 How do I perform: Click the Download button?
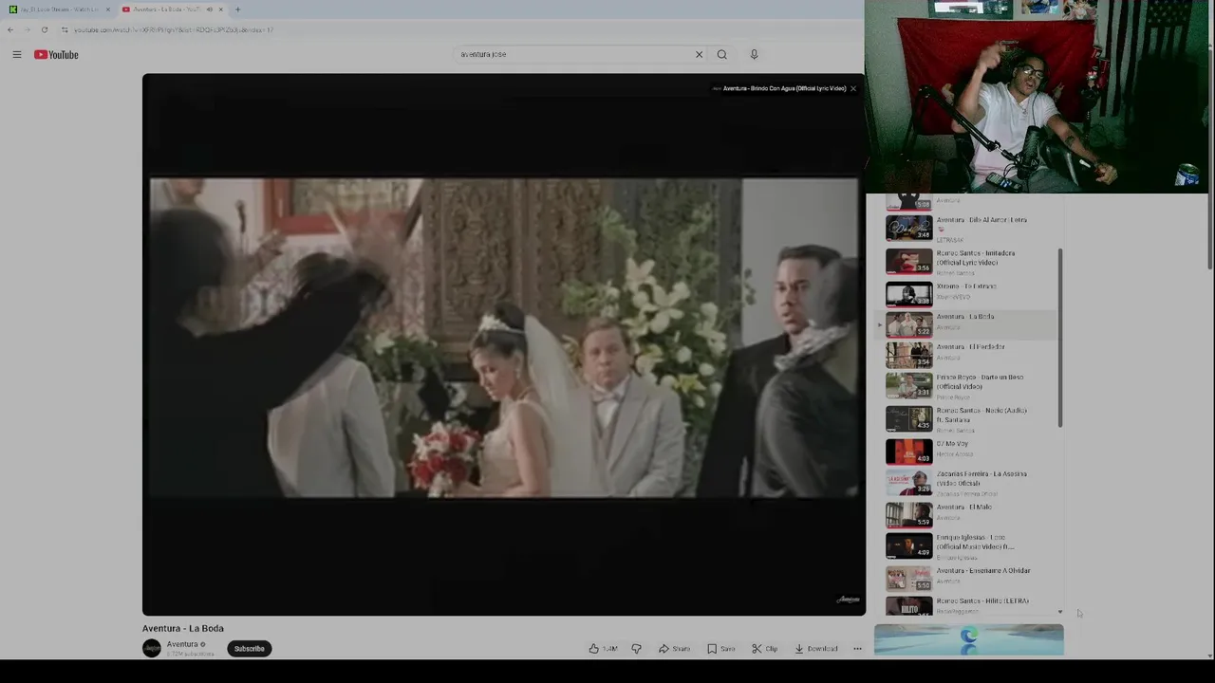point(815,649)
